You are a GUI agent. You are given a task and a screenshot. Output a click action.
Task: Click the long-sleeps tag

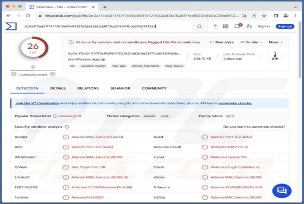[174, 66]
